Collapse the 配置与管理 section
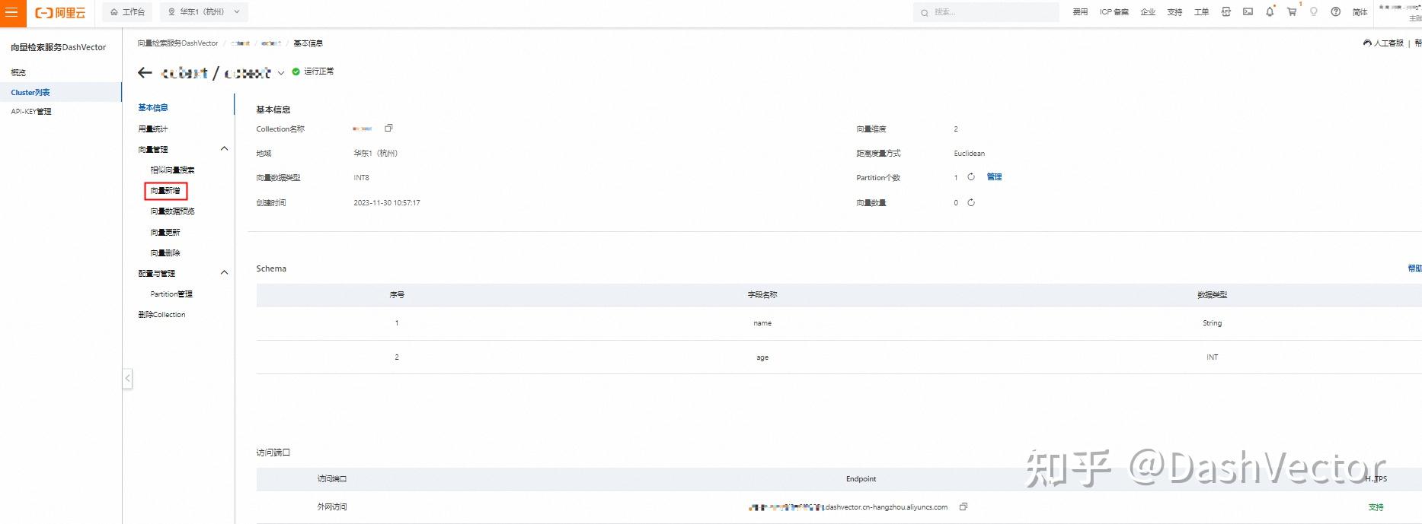This screenshot has width=1422, height=524. click(x=224, y=273)
